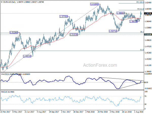
Task: Click the 20 Mar 2018 date label
Action: coord(103,112)
